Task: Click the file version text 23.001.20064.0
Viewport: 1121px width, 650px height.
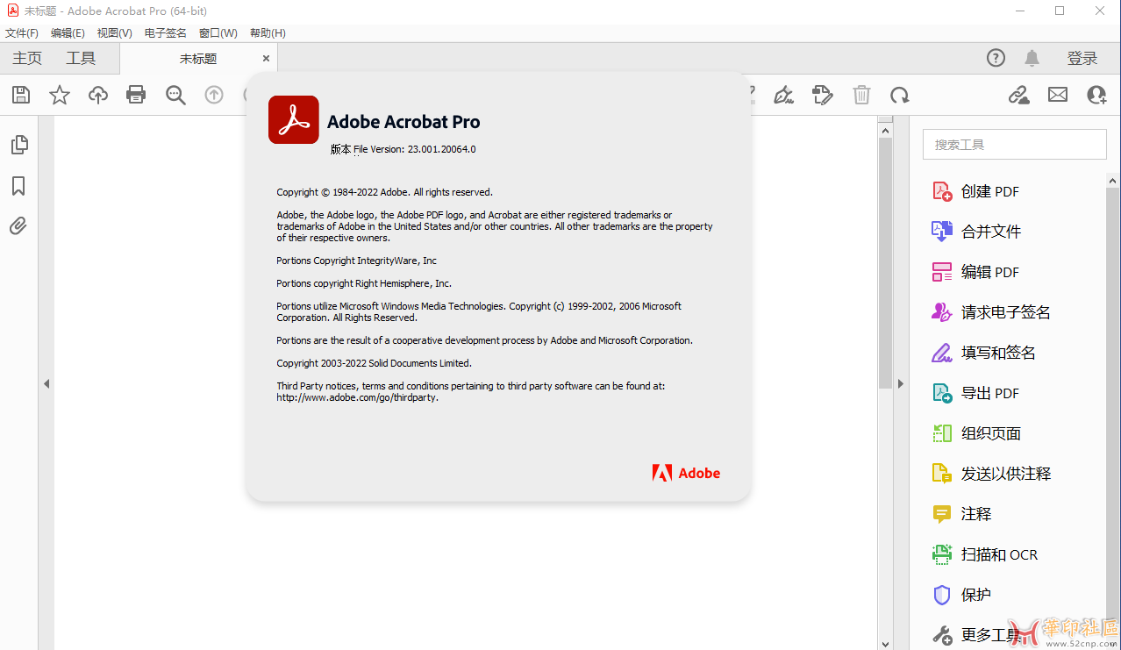Action: coord(442,149)
